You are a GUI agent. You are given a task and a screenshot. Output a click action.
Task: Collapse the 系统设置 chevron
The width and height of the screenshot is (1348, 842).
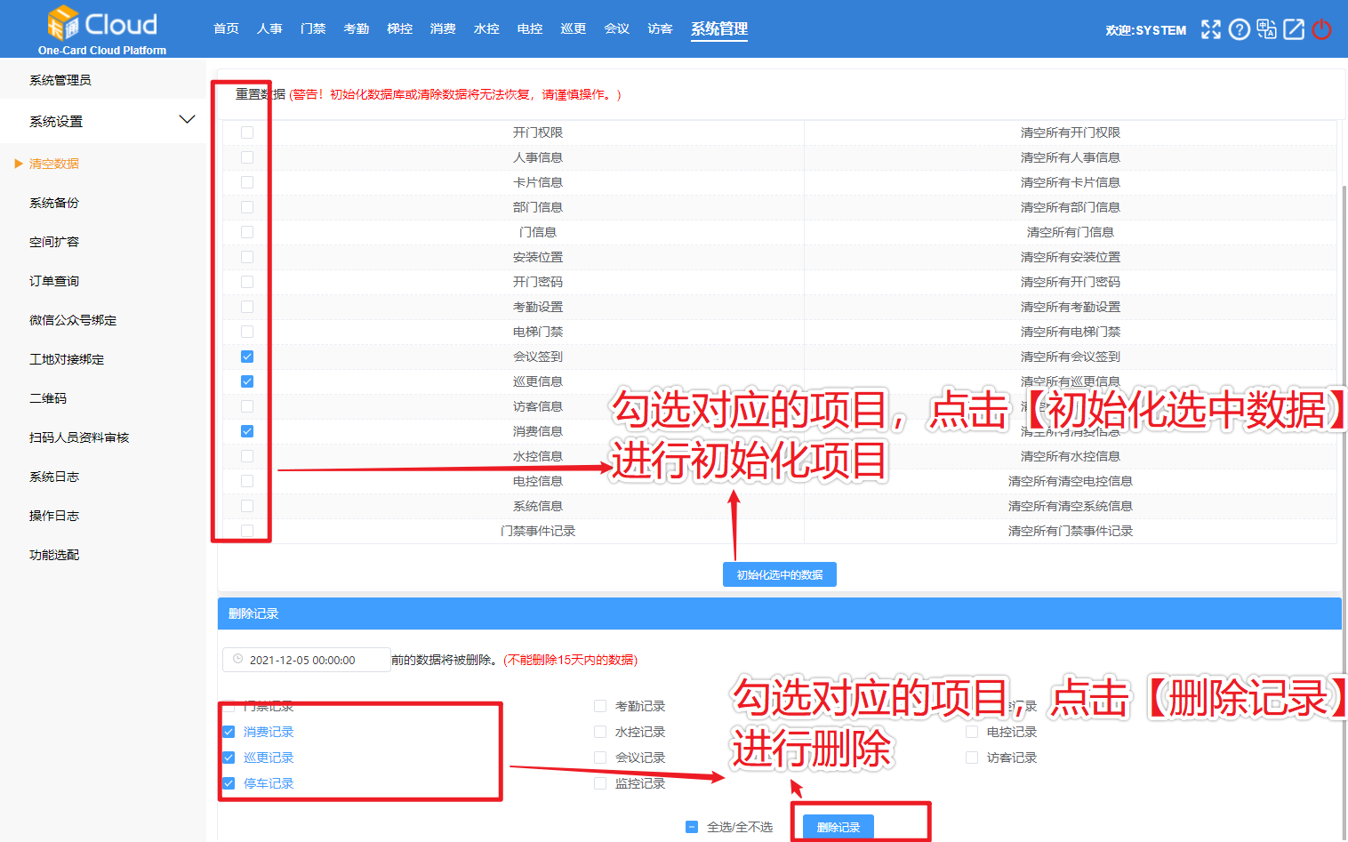[x=187, y=120]
